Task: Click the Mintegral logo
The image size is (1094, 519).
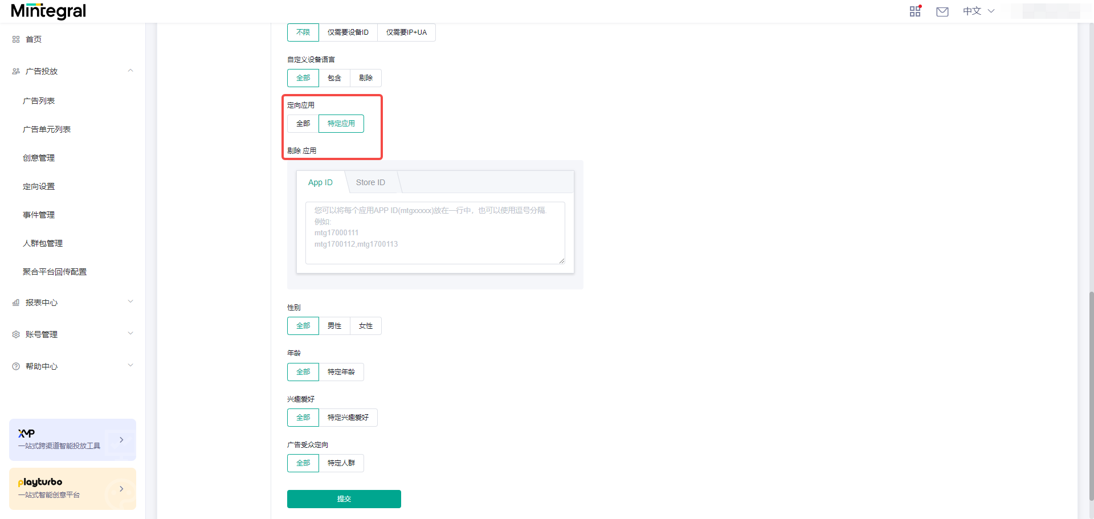Action: point(48,11)
